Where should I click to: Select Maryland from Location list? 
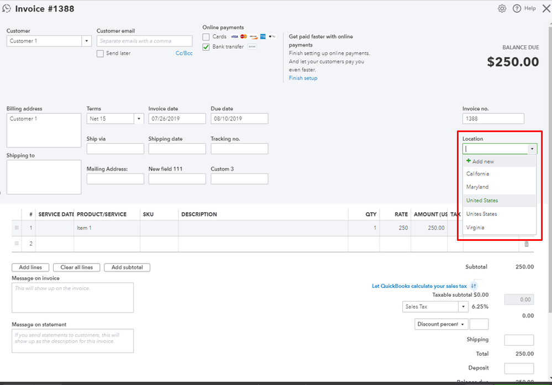499,187
